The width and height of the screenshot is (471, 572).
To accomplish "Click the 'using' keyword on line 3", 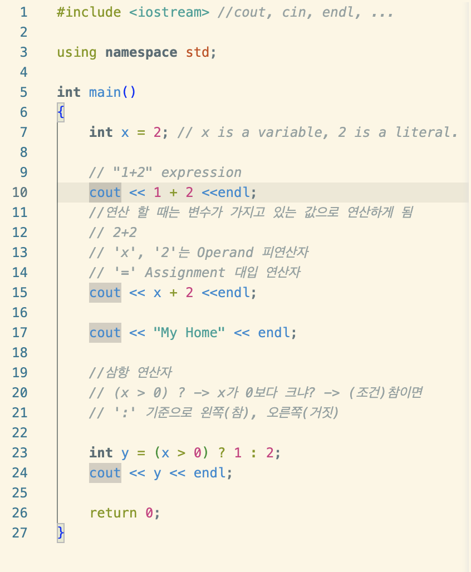I will point(77,52).
